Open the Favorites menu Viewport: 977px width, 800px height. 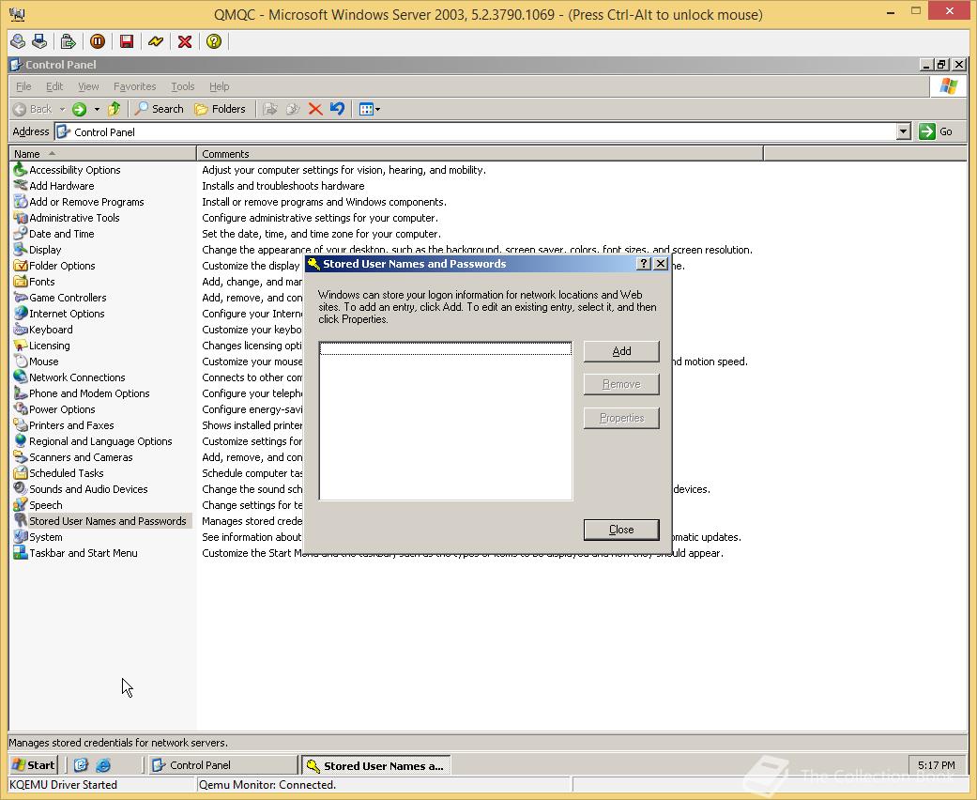click(x=134, y=86)
